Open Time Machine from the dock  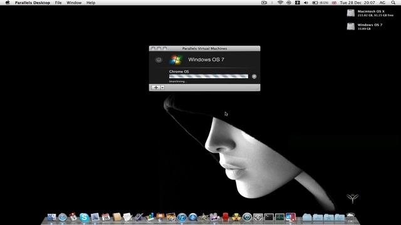pos(247,217)
